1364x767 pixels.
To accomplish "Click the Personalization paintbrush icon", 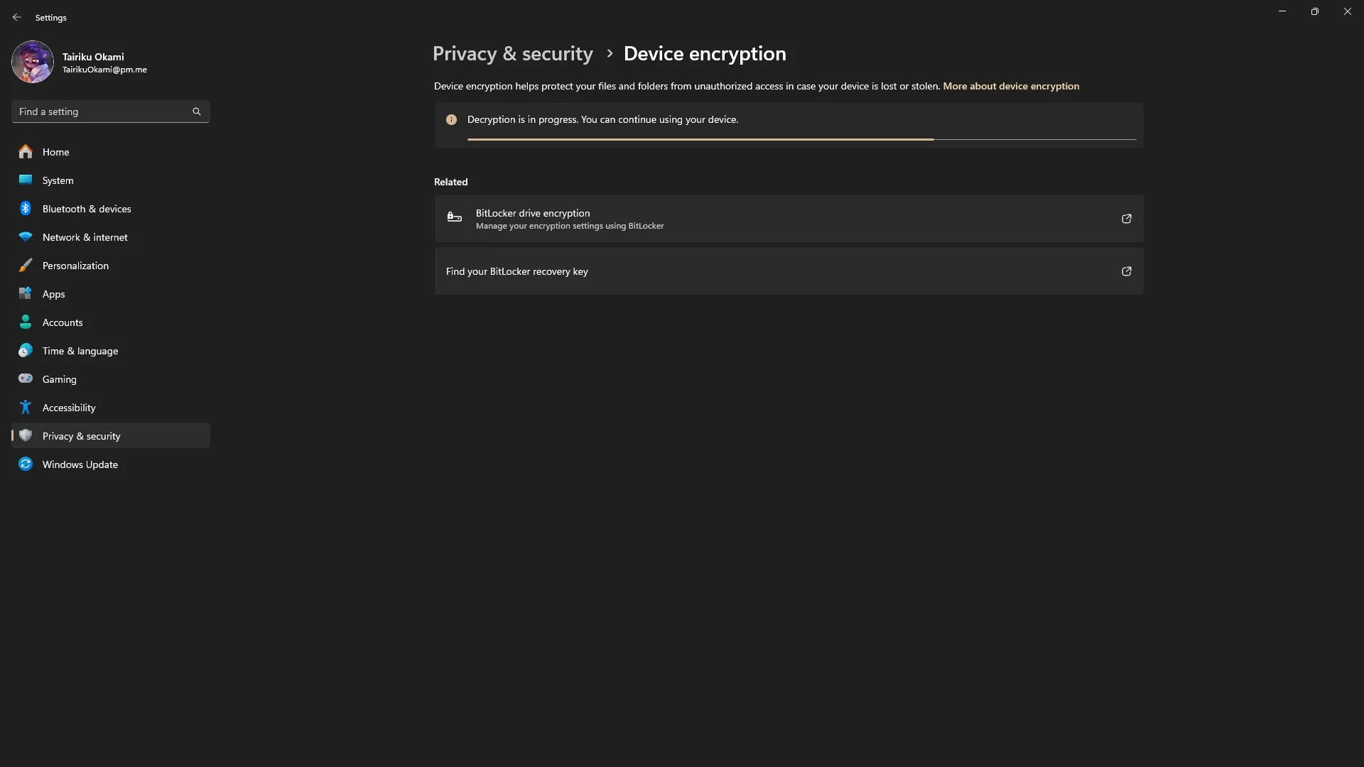I will 26,265.
